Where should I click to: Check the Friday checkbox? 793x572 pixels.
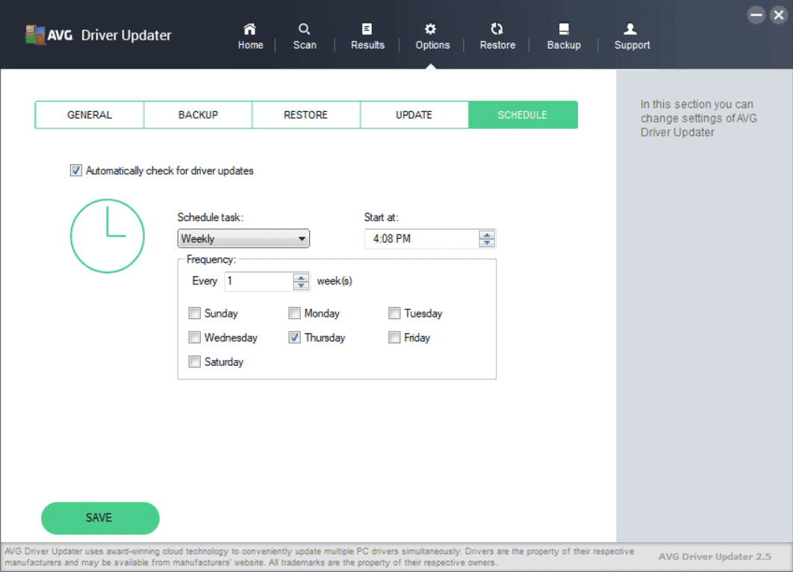394,338
